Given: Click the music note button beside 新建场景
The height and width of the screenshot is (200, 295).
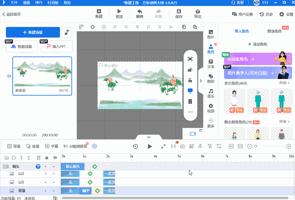Looking at the screenshot, I should tap(67, 32).
